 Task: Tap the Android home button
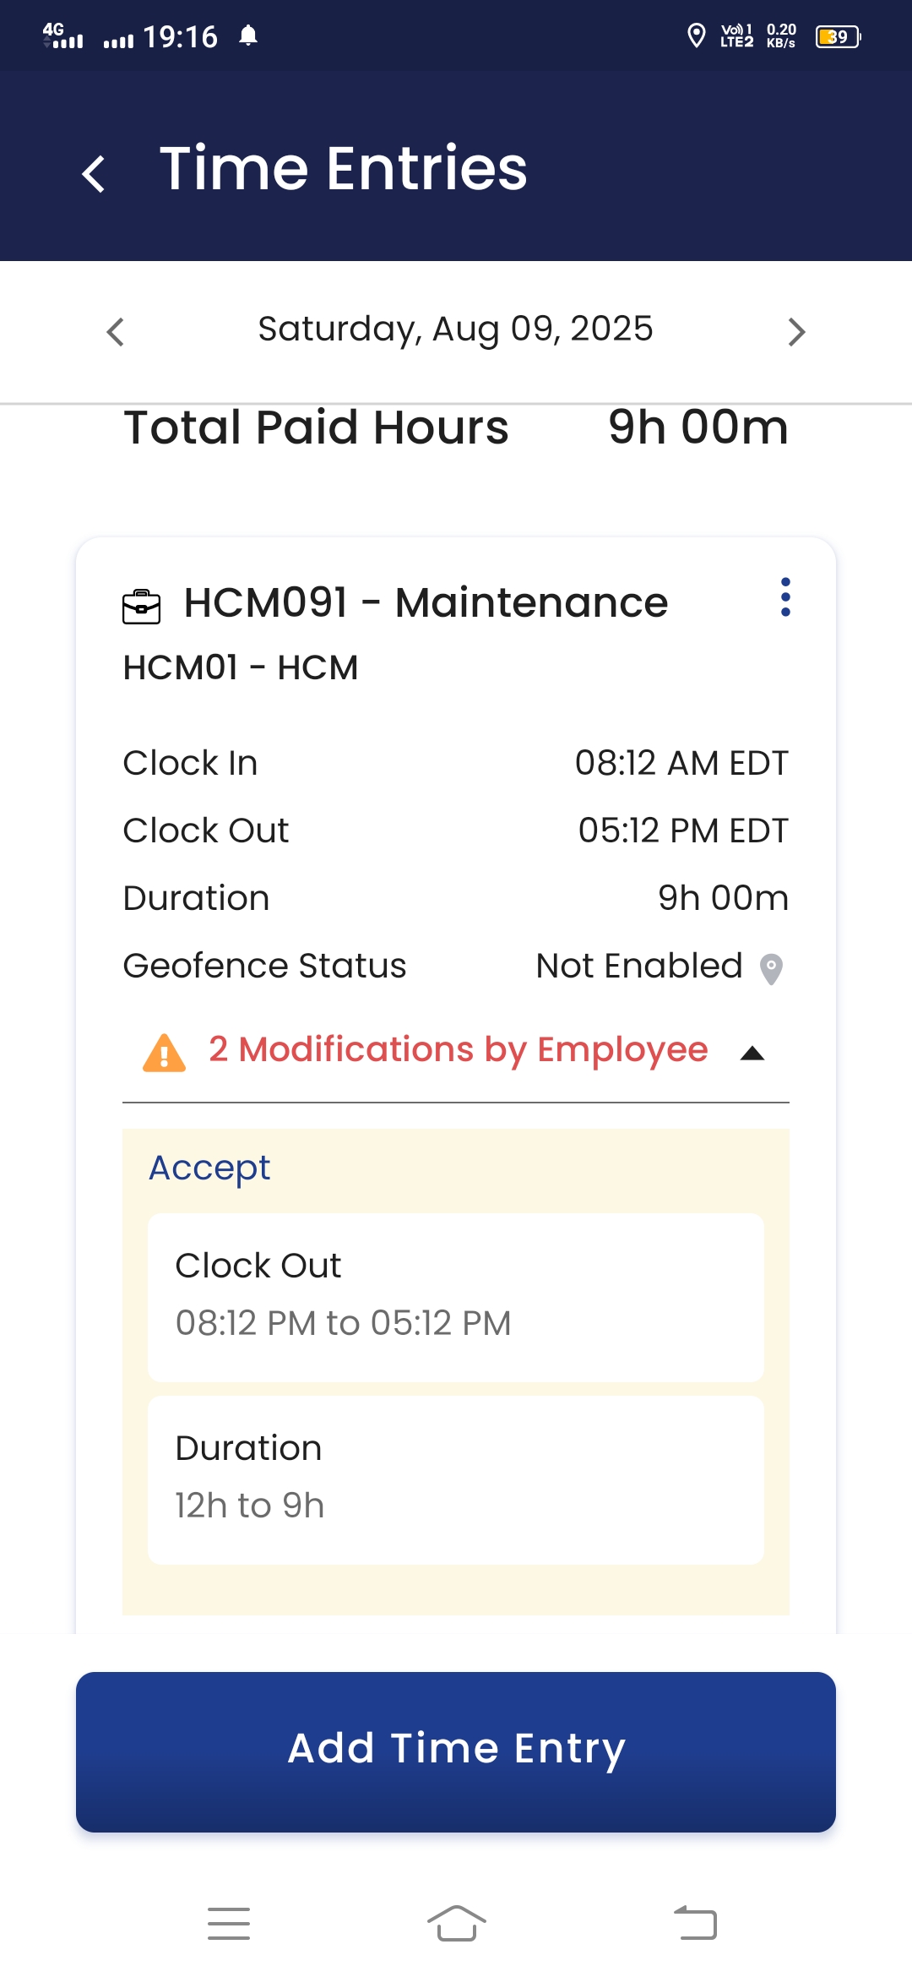[x=456, y=1924]
